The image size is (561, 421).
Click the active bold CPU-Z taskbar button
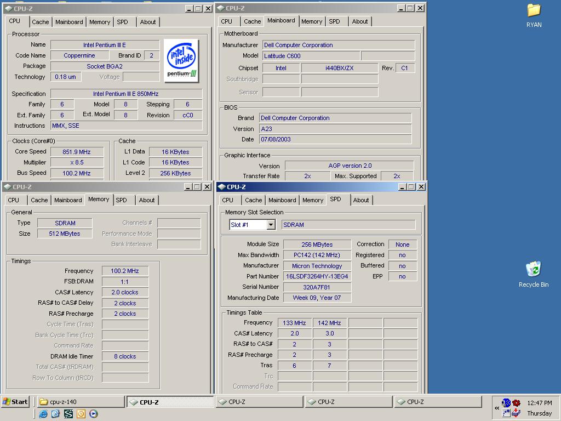(170, 402)
